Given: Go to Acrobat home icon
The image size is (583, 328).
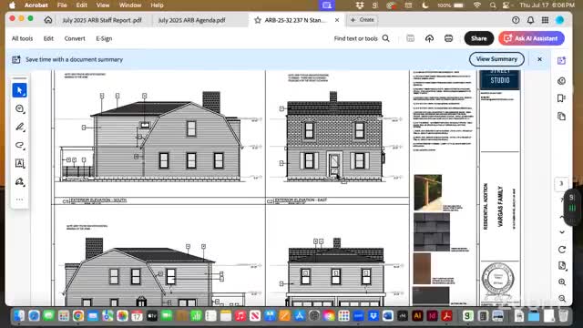Looking at the screenshot, I should pyautogui.click(x=48, y=20).
